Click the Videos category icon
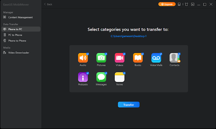Image resolution: width=216 pixels, height=129 pixels. point(119,58)
